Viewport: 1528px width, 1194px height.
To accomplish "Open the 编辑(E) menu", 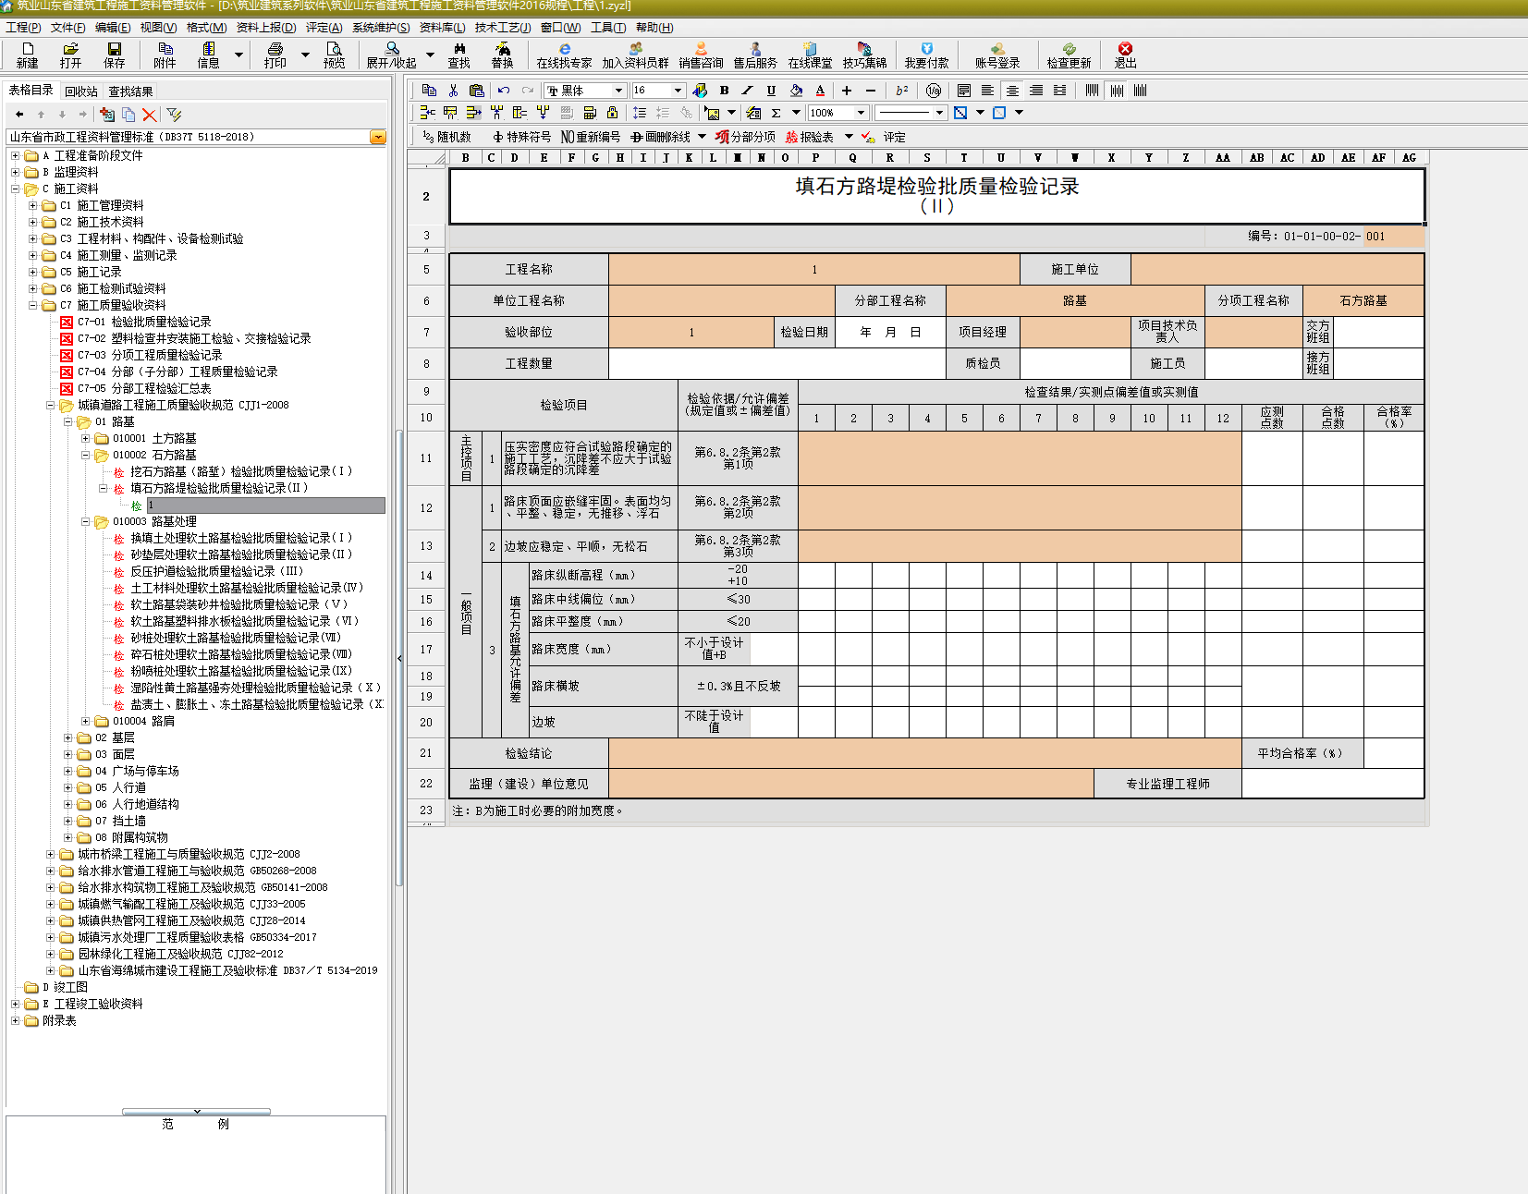I will (113, 28).
